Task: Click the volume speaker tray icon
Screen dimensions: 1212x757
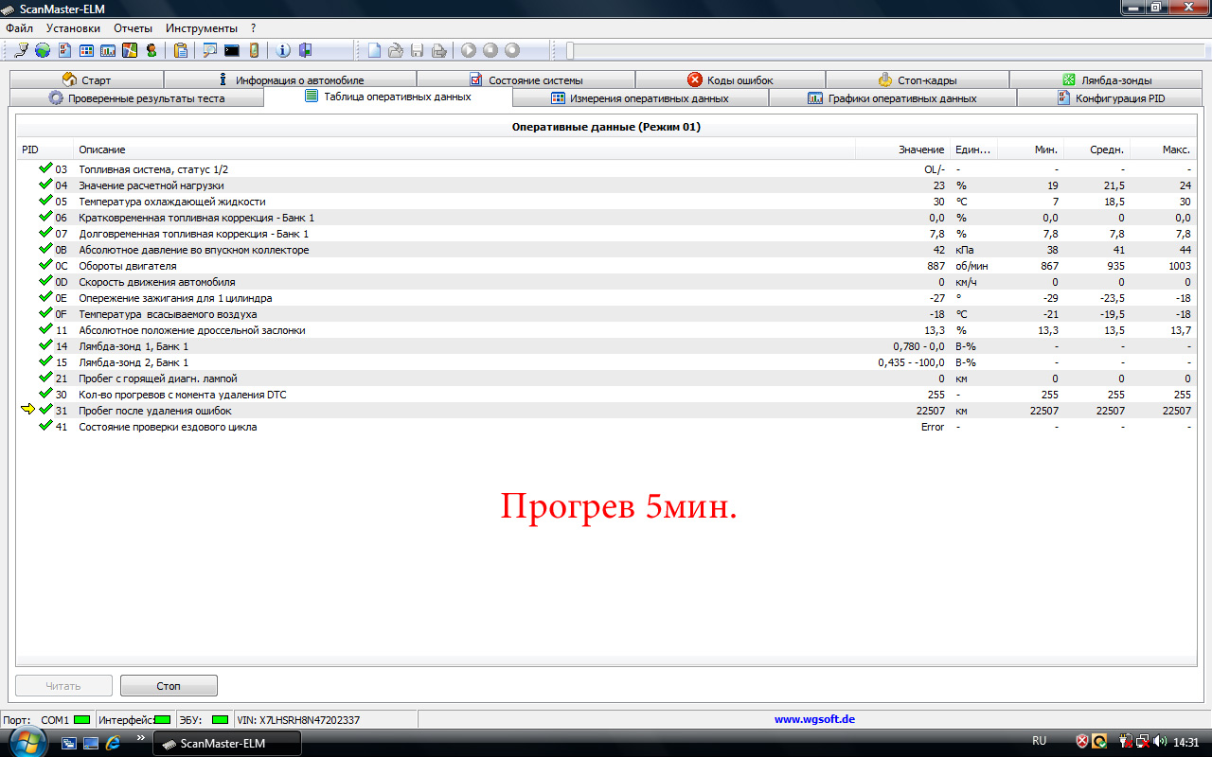Action: coord(1161,741)
